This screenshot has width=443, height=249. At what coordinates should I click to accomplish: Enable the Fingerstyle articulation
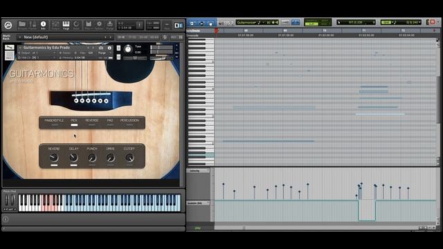coord(55,124)
